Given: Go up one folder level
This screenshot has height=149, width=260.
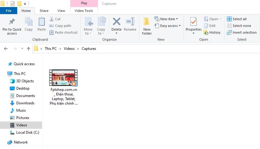Looking at the screenshot, I should 29,49.
